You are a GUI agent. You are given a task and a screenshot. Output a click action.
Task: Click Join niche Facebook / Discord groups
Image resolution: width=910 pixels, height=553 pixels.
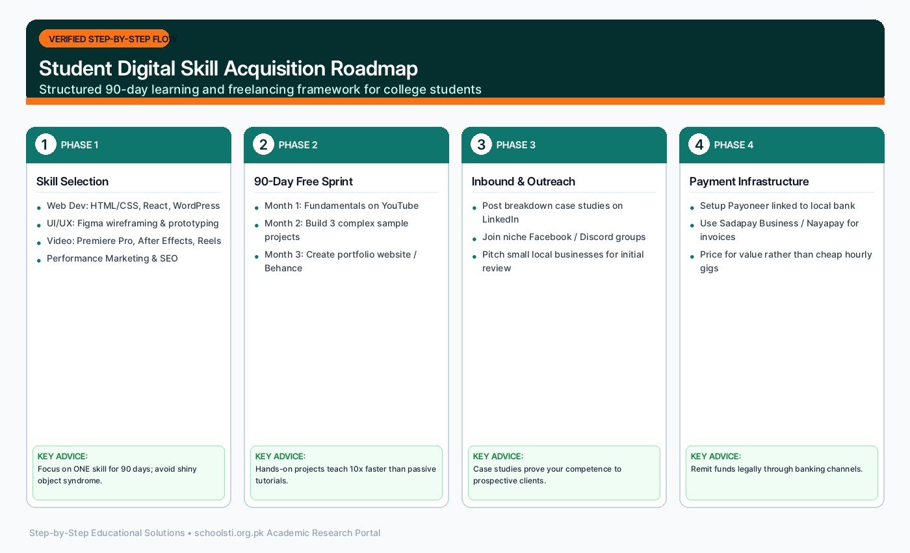[564, 237]
